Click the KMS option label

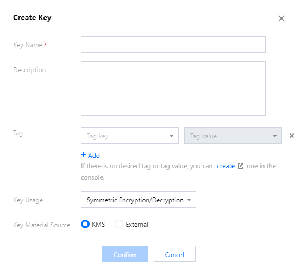(98, 225)
